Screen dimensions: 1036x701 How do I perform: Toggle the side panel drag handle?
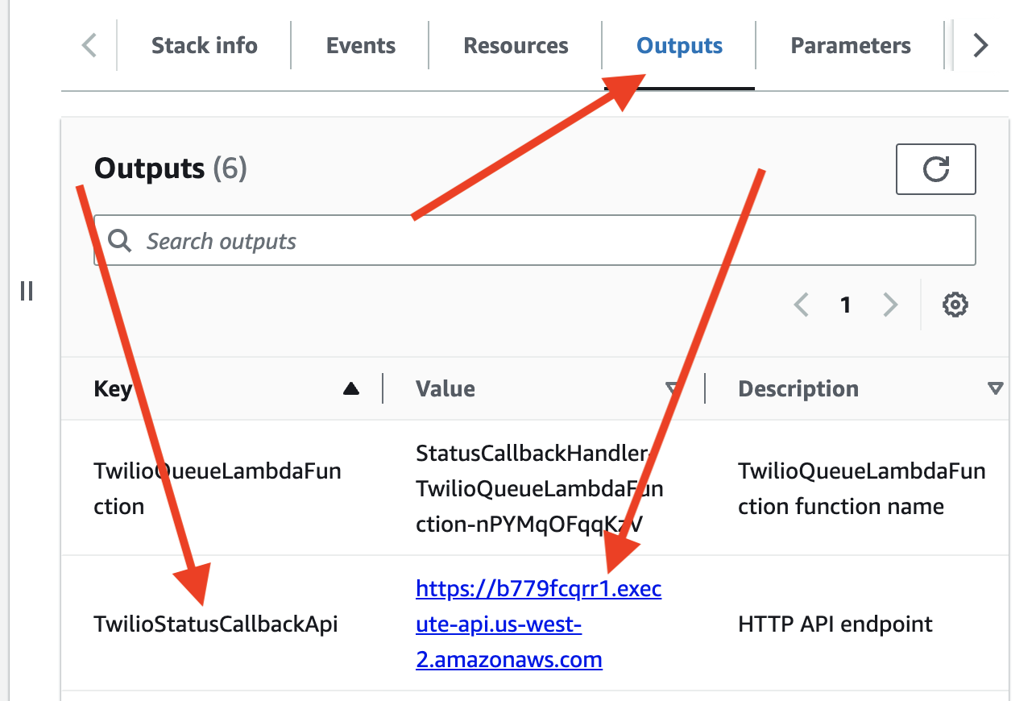pos(27,291)
